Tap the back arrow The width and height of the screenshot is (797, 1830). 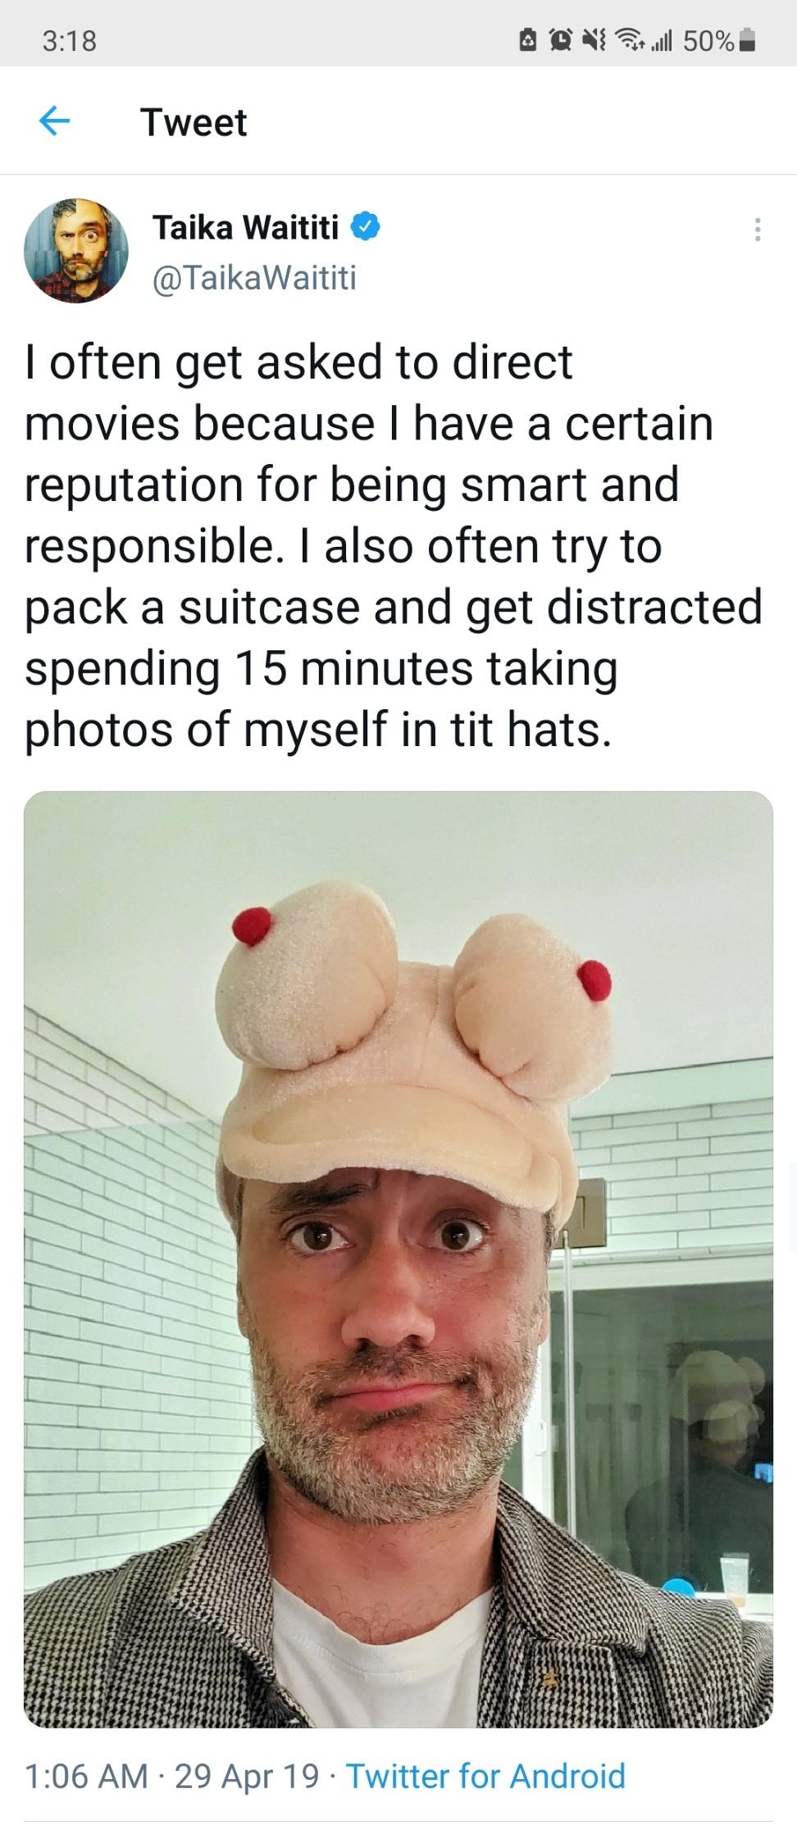coord(54,121)
